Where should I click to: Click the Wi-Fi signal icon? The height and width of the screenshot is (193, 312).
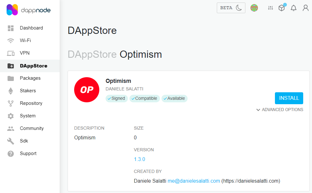tap(11, 41)
